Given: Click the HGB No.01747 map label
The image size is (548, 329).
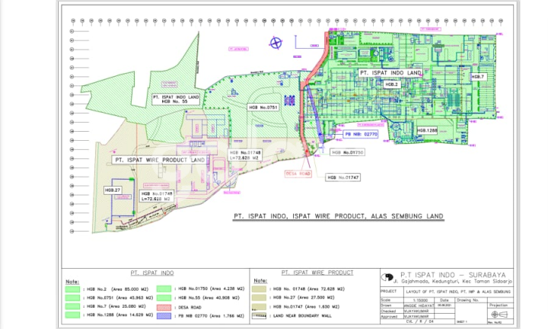Looking at the screenshot, I should pyautogui.click(x=342, y=177).
